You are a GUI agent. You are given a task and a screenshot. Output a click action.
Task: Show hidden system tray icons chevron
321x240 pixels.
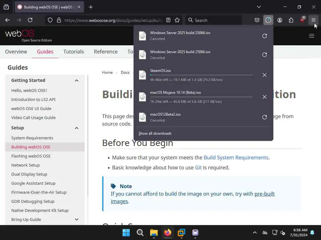[x=255, y=232]
